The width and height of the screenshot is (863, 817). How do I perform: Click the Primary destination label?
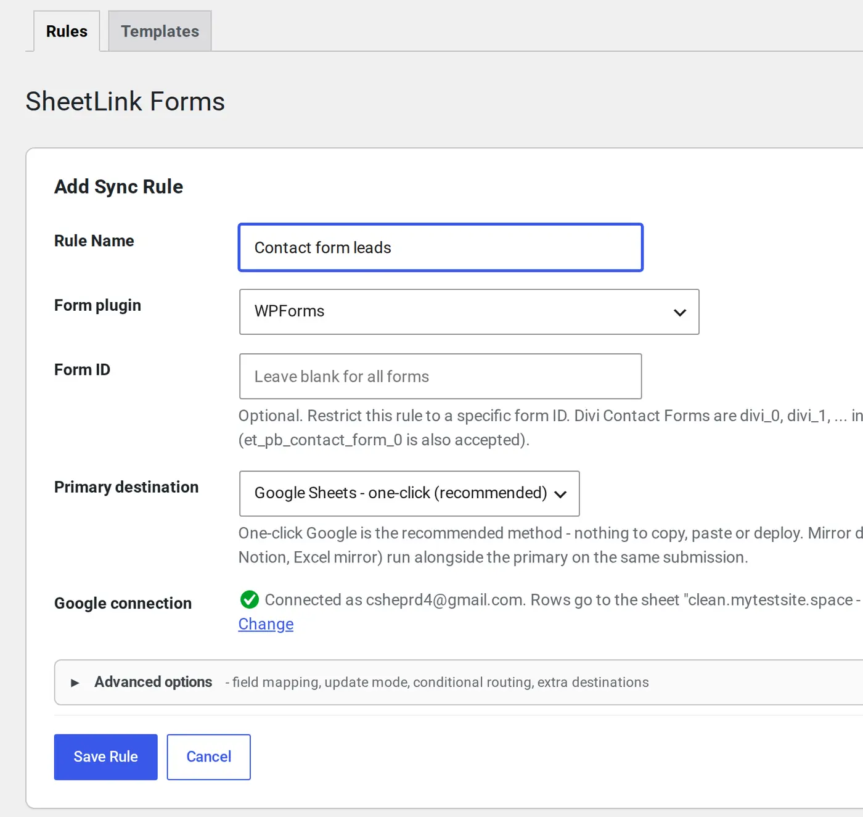(126, 487)
